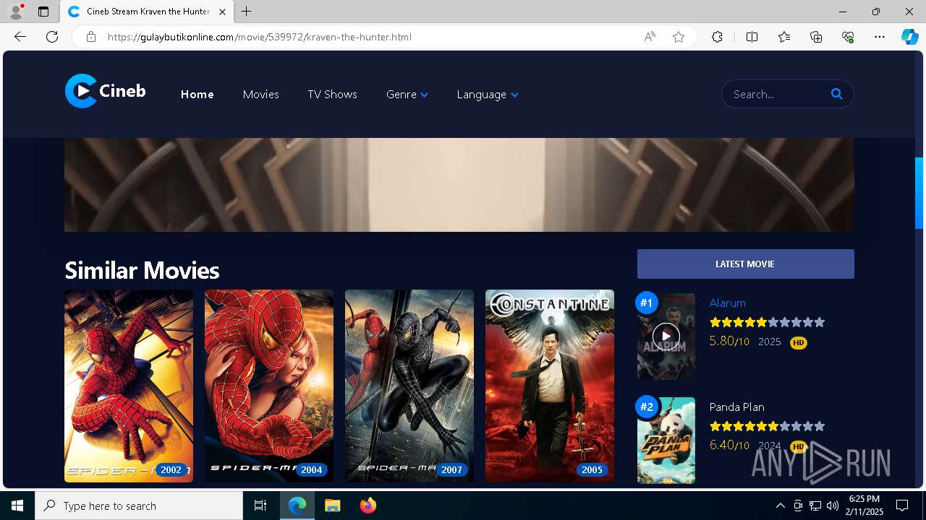Open Read aloud in address bar
The image size is (926, 520).
(x=650, y=37)
